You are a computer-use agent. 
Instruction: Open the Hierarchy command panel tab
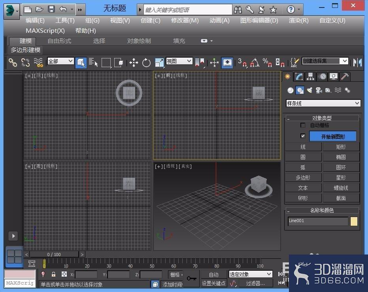click(x=311, y=77)
